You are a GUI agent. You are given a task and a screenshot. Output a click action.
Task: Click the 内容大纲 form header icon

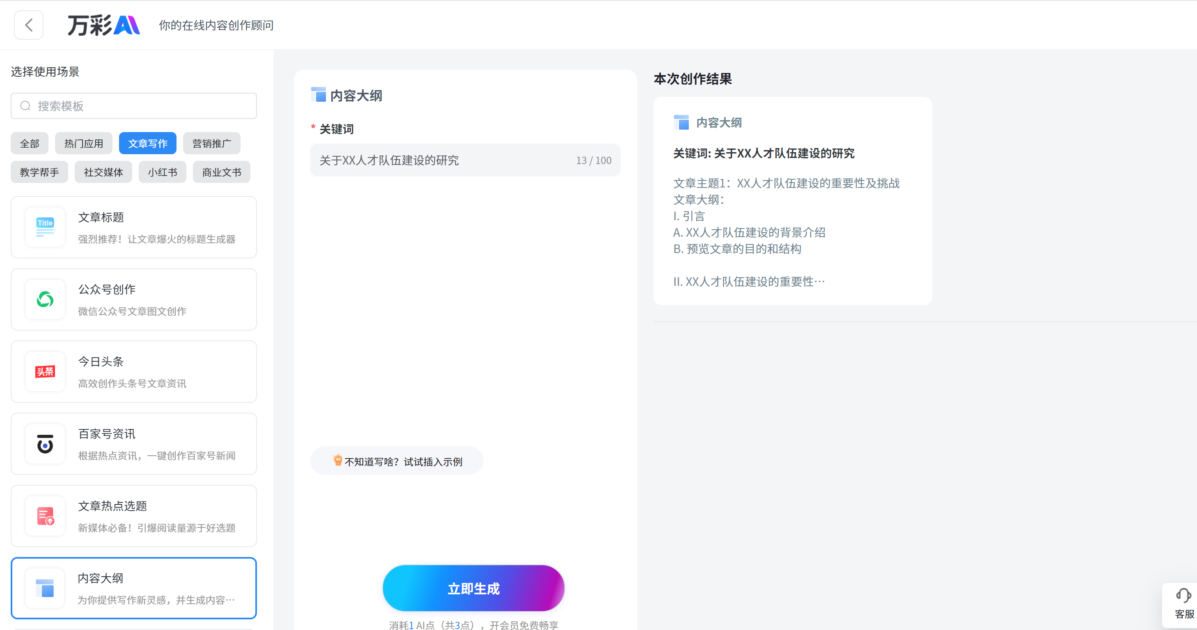click(x=318, y=95)
